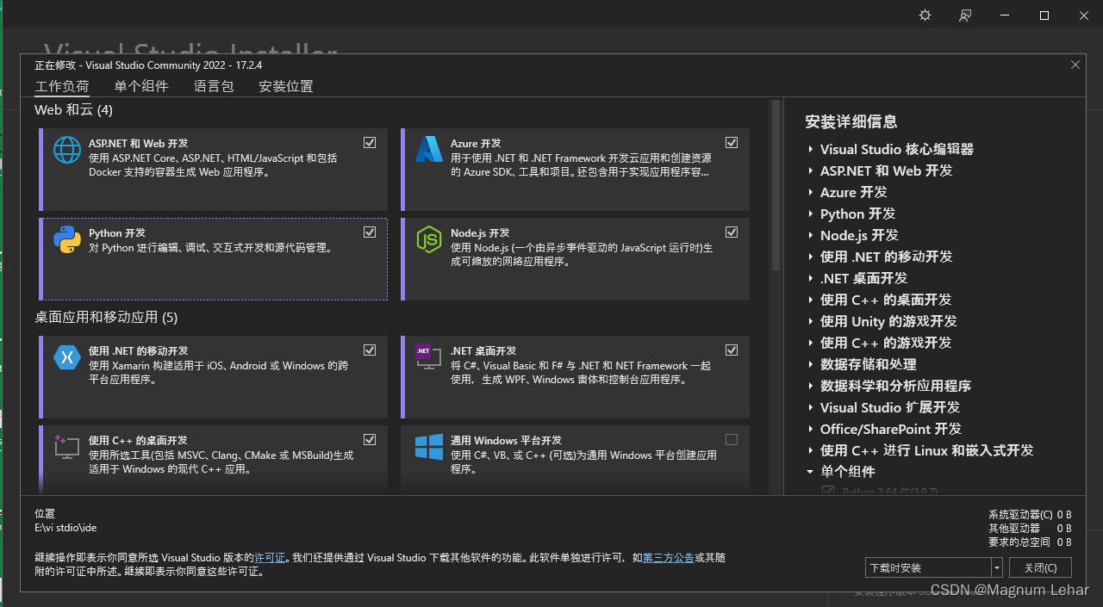Click the Xamarin .NET mobile development icon
The height and width of the screenshot is (607, 1103).
coord(67,356)
